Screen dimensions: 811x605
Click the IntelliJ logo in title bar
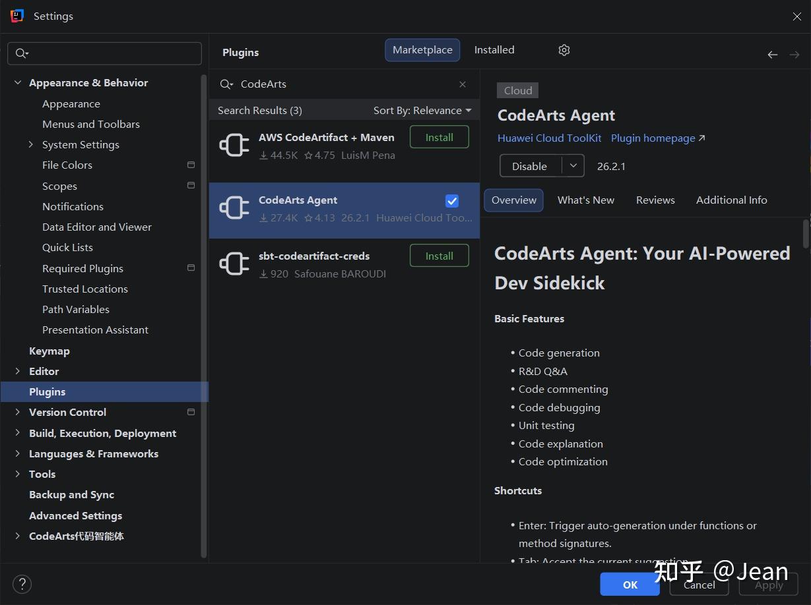point(17,16)
